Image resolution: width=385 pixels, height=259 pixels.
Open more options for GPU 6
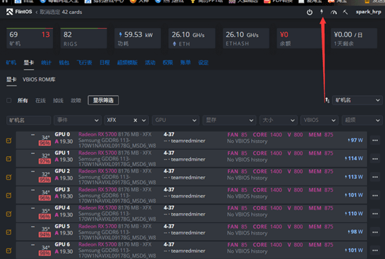tap(375, 251)
